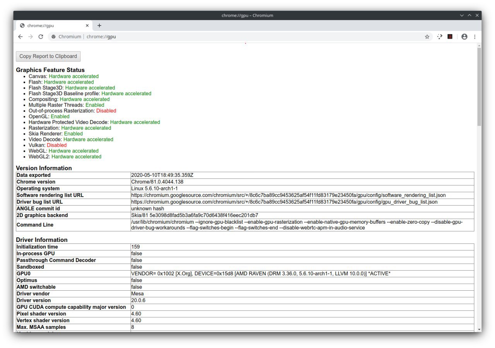Click Passthrough Command Decoder row label

(56, 261)
